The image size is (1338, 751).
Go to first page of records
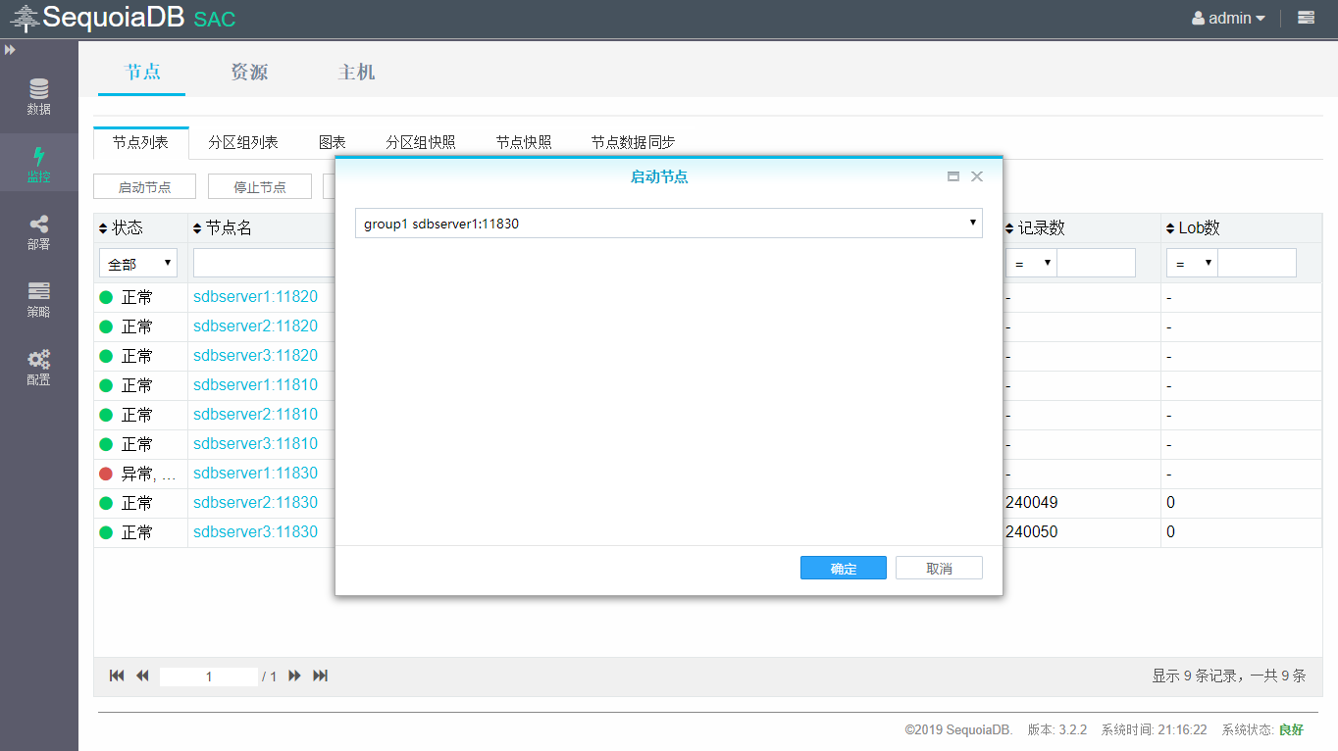[x=117, y=676]
